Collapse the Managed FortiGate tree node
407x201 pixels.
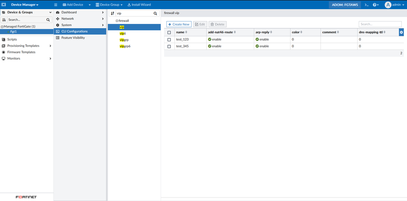click(x=2, y=26)
